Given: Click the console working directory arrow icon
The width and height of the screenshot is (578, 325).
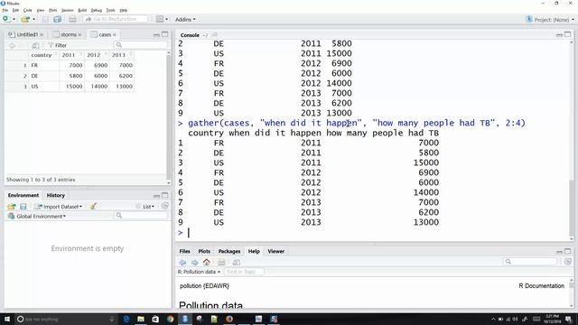Looking at the screenshot, I should [x=215, y=35].
